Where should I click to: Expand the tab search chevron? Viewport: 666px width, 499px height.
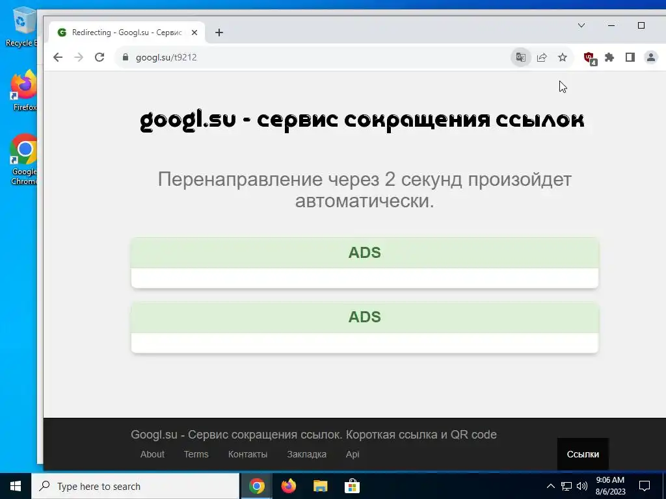tap(581, 25)
